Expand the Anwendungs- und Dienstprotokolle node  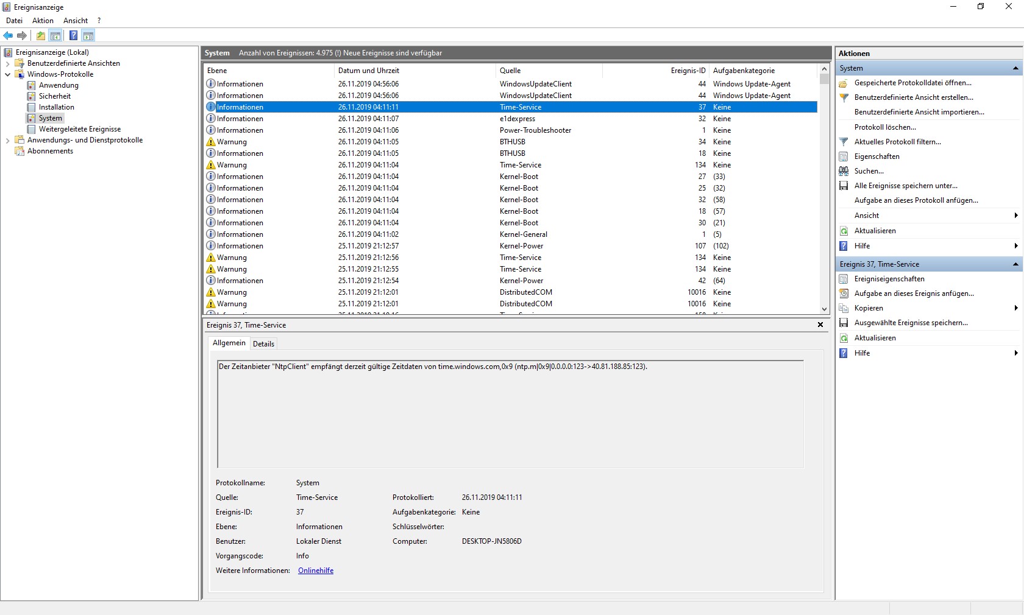pyautogui.click(x=8, y=140)
